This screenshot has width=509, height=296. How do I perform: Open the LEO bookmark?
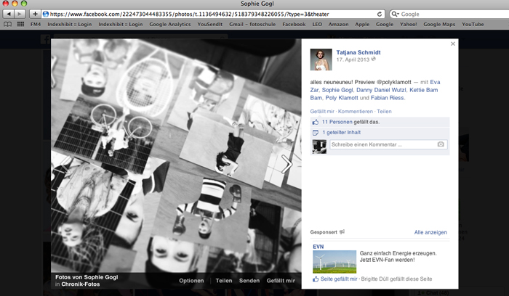tap(317, 24)
